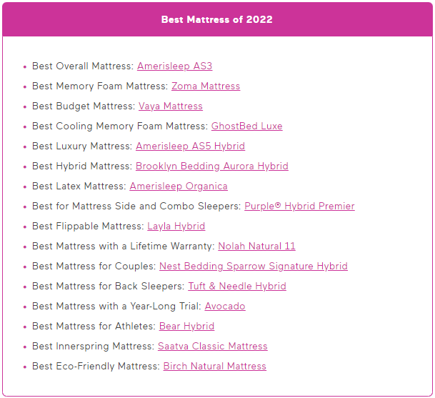Open the Layla Hybrid link
435x398 pixels.
(176, 226)
